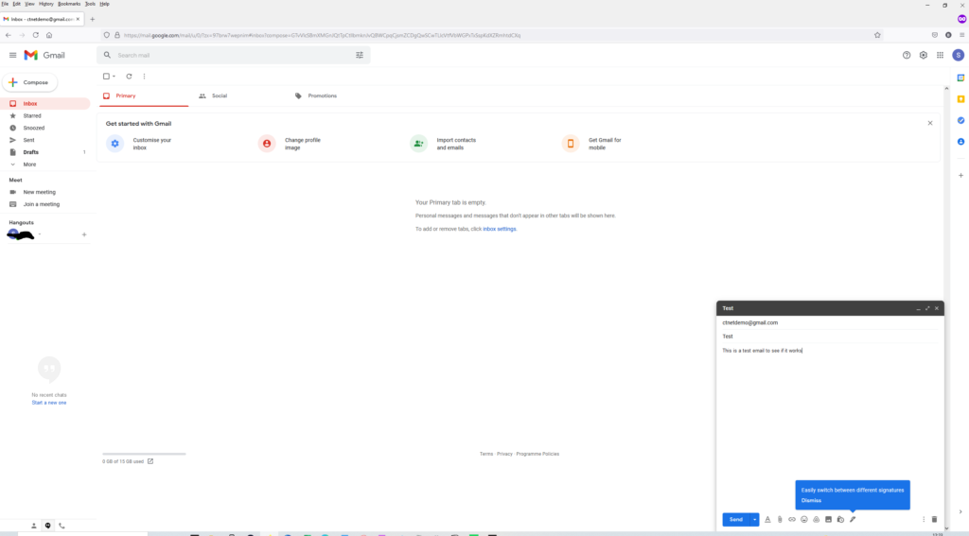Image resolution: width=969 pixels, height=536 pixels.
Task: Open manage storage external link icon
Action: click(150, 461)
